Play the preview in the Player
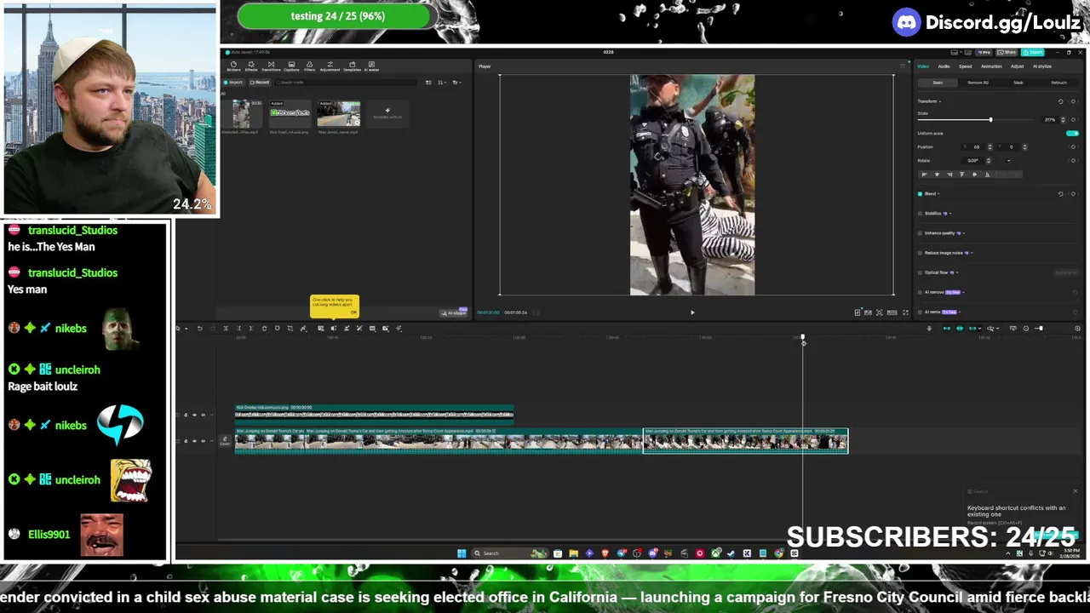This screenshot has height=613, width=1090. 692,312
